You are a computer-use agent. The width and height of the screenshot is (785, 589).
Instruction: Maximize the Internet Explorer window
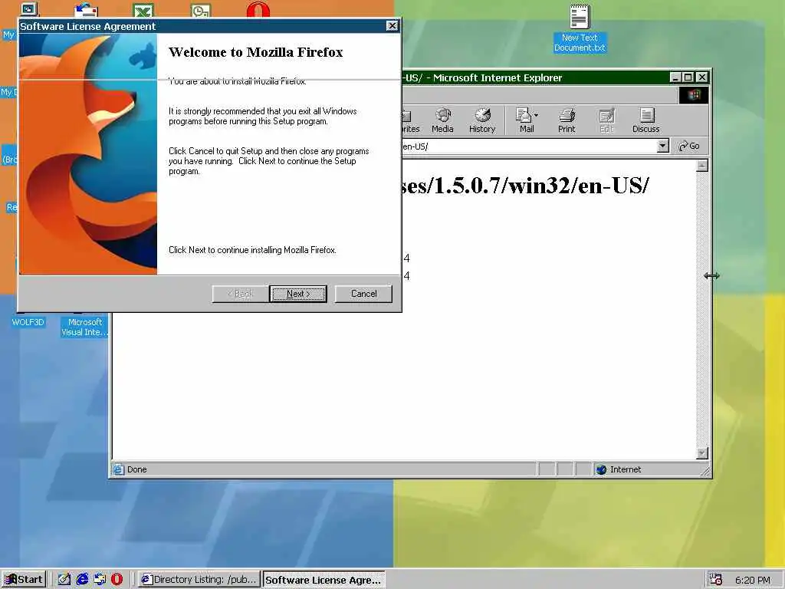688,77
